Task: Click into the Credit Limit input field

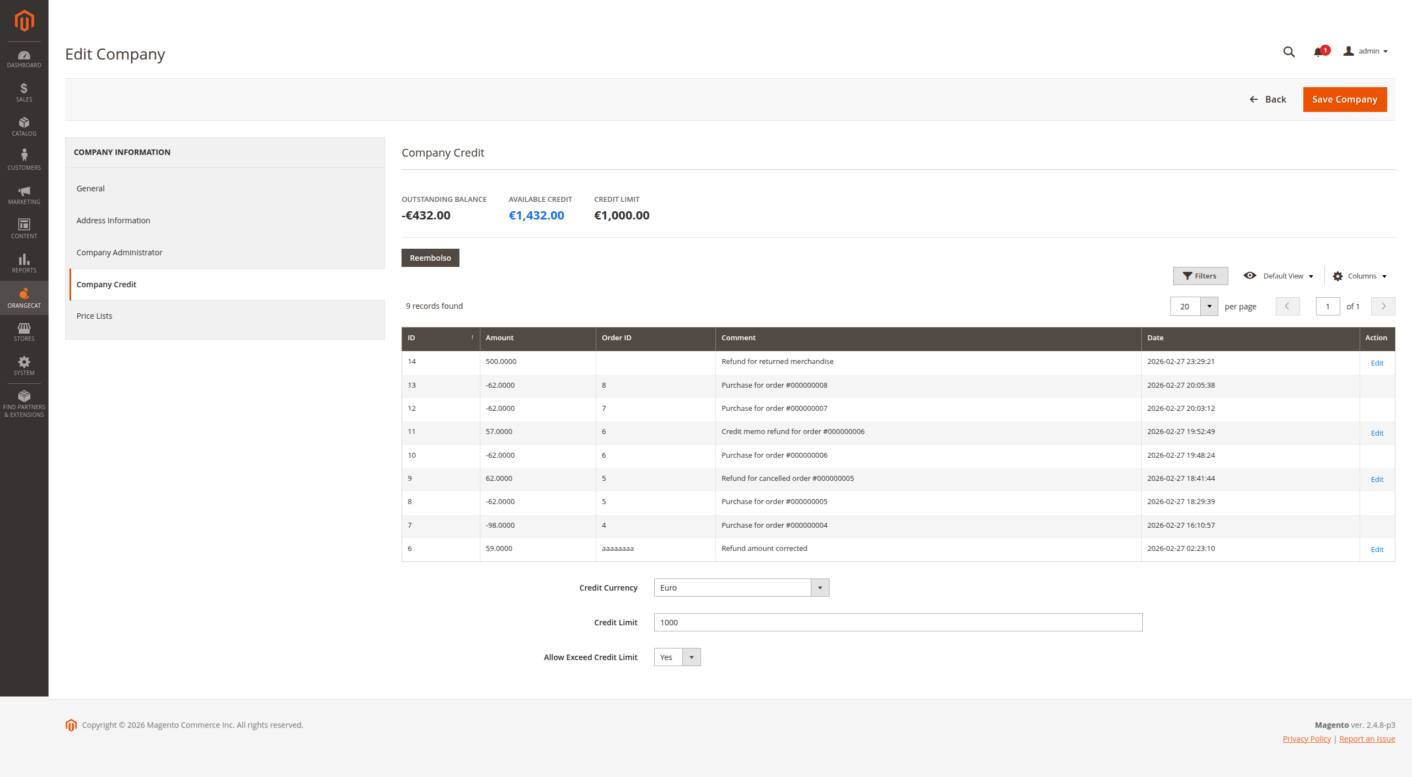Action: click(897, 623)
